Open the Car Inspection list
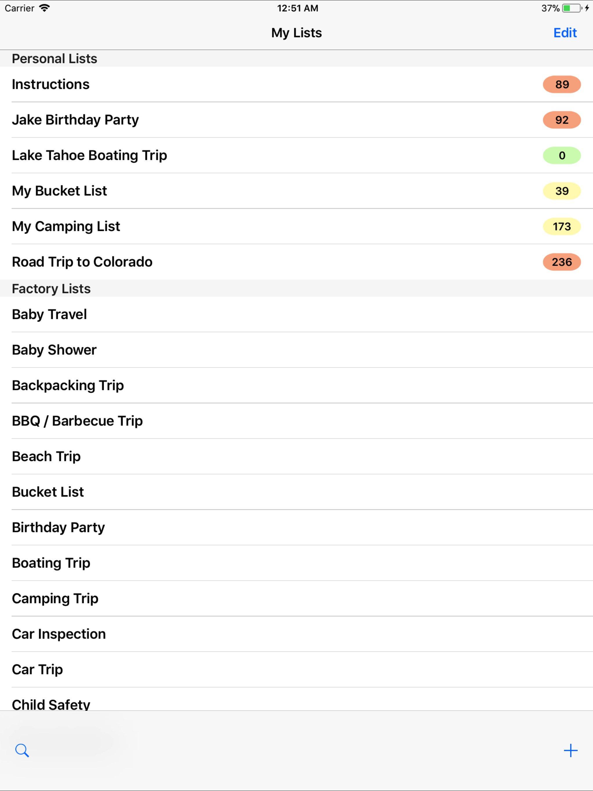 59,634
